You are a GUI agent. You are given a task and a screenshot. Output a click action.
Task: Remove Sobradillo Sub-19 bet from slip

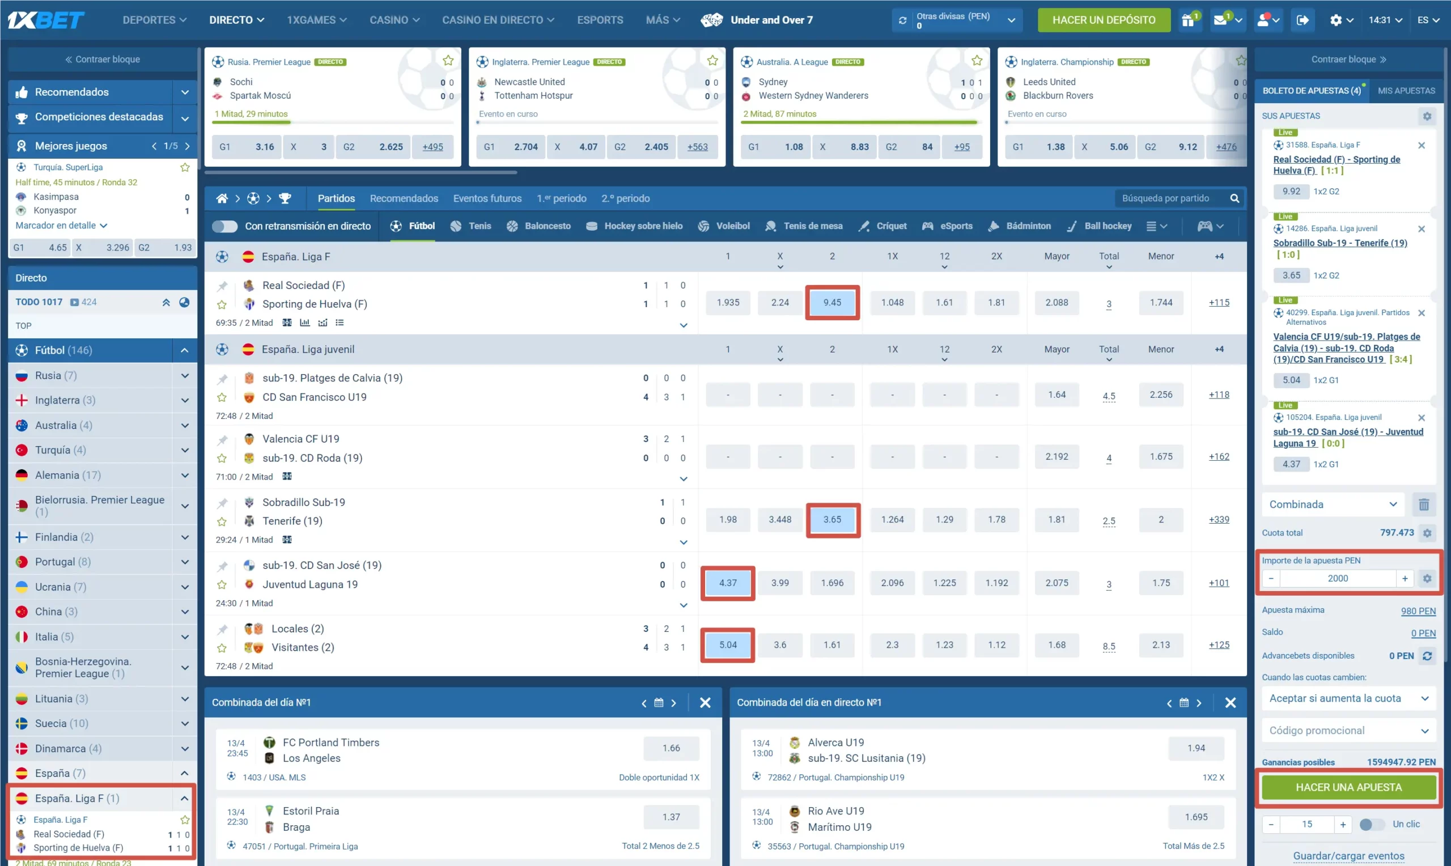point(1422,229)
